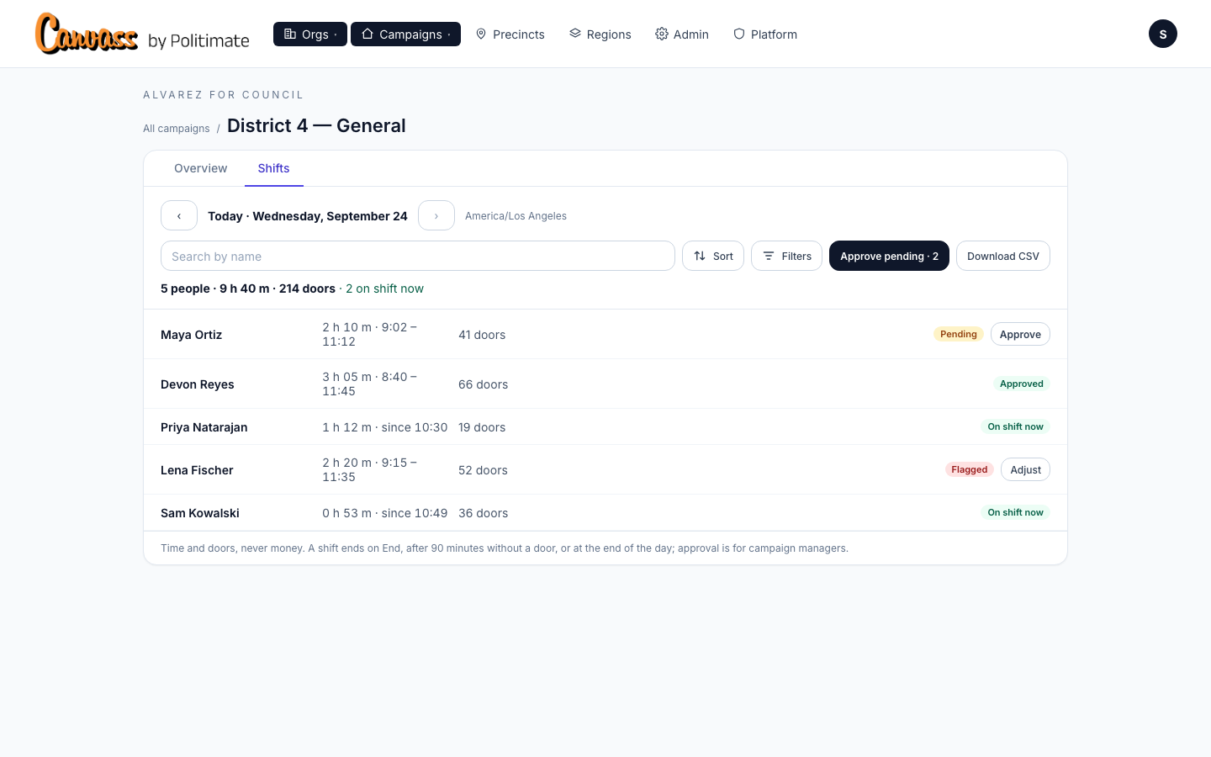Download CSV of shifts
Screen dimensions: 1211x757
[1003, 256]
